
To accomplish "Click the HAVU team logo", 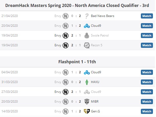I will tap(87, 82).
